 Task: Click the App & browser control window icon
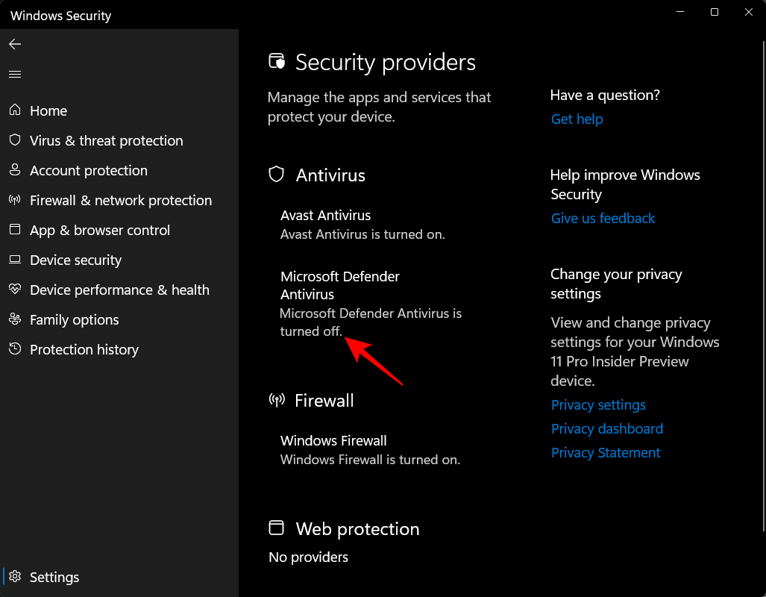[x=15, y=230]
